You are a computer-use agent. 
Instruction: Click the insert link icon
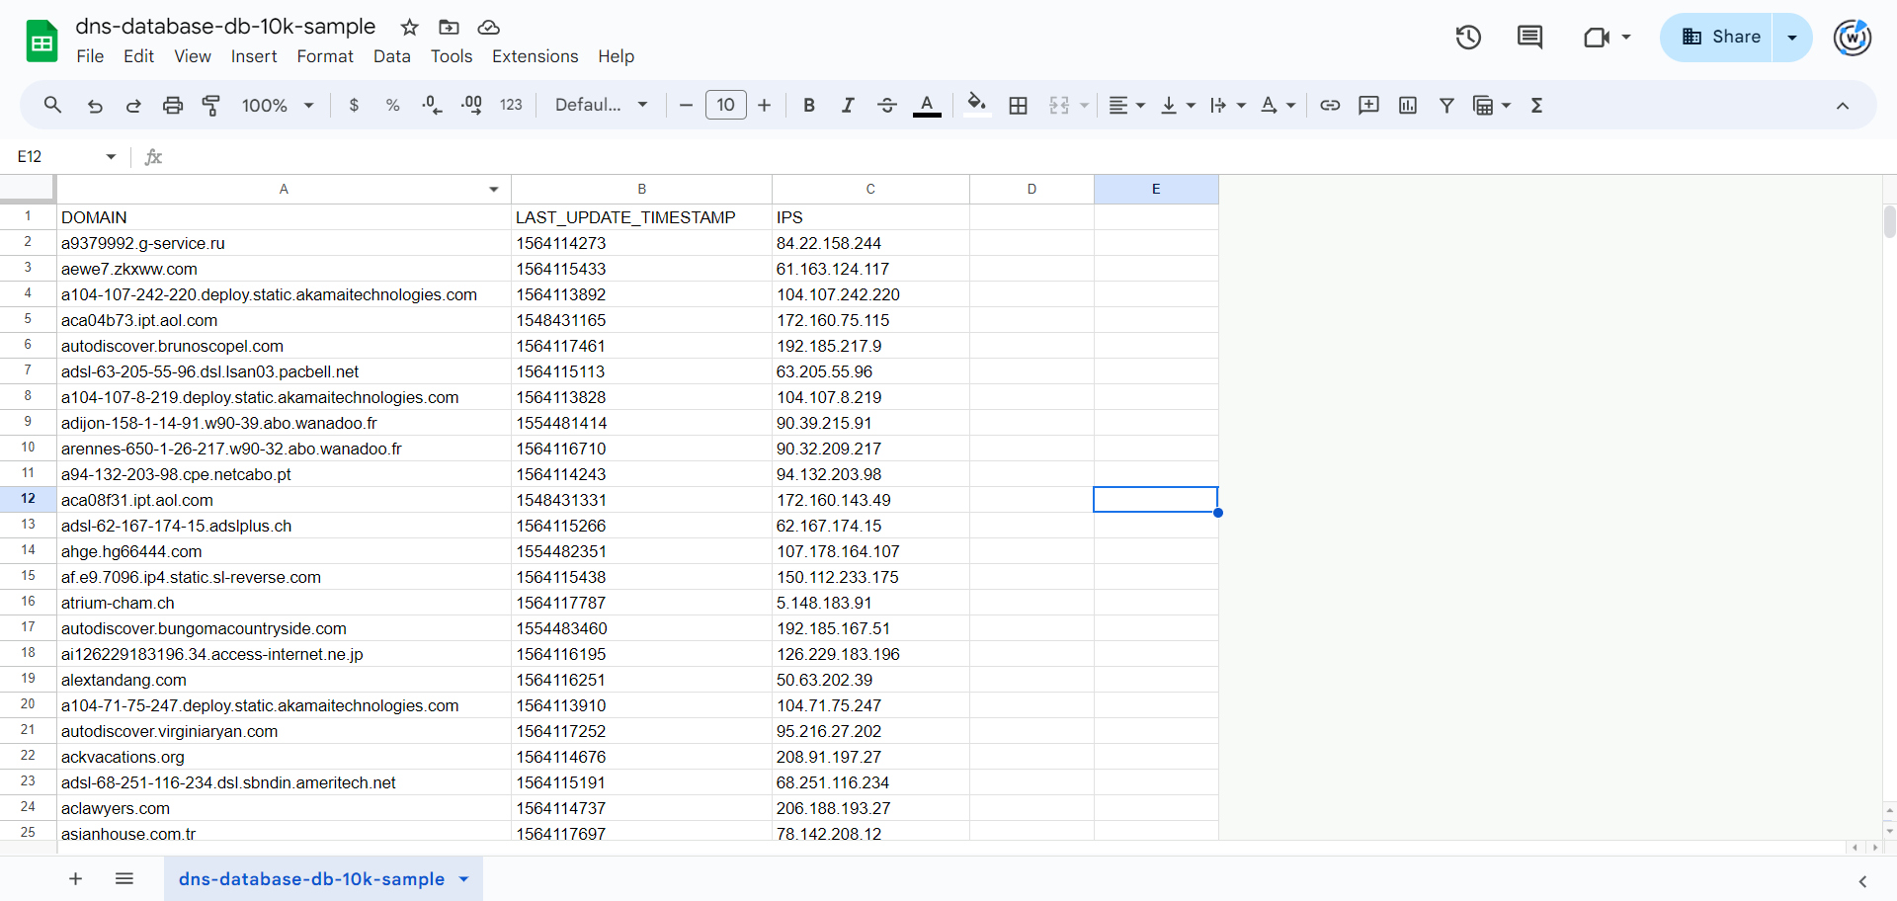[x=1330, y=105]
